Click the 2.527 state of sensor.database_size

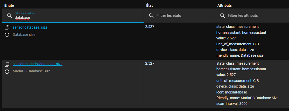[x=150, y=27]
